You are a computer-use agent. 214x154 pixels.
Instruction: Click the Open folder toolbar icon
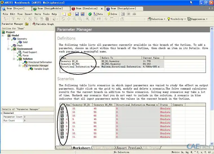click(70, 14)
